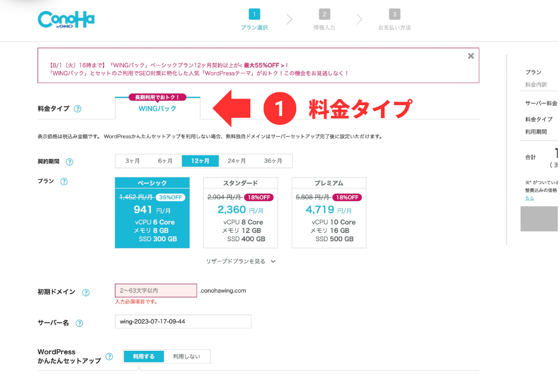Click step 3 お支払い方法 indicator
560x375 pixels.
pyautogui.click(x=395, y=20)
